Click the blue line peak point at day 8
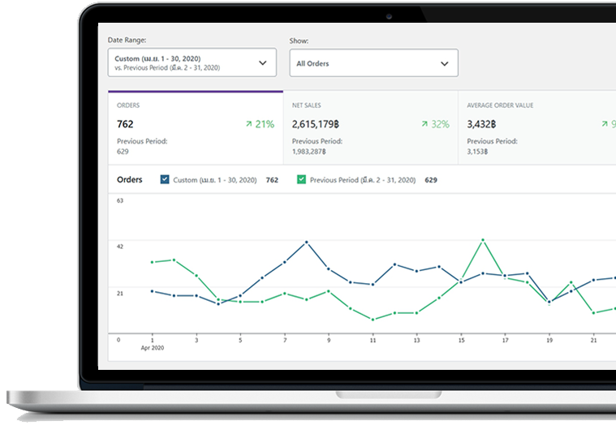This screenshot has height=438, width=616. click(307, 242)
